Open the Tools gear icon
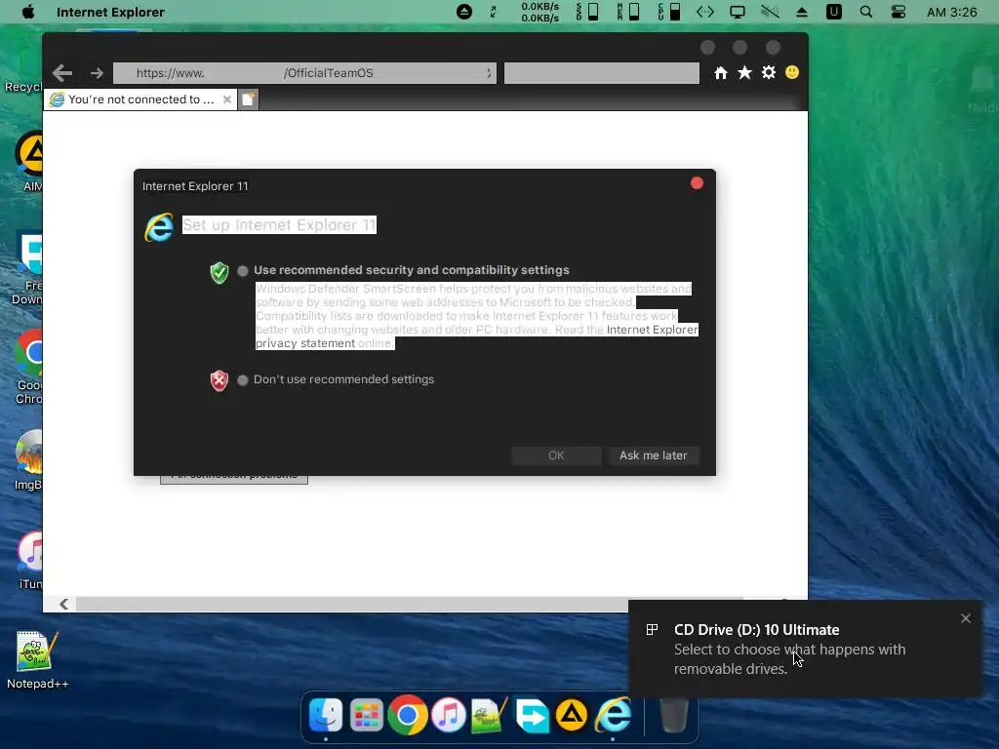The image size is (999, 749). click(769, 72)
